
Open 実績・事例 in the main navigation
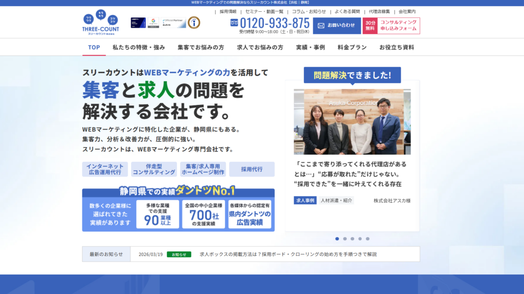310,47
